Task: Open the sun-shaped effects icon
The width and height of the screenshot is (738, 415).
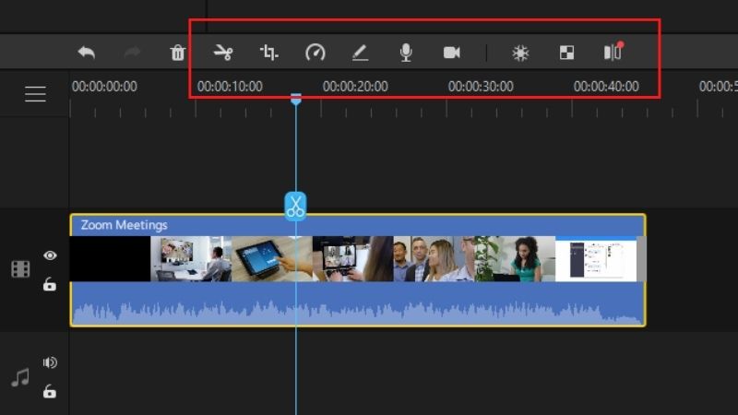Action: point(520,53)
